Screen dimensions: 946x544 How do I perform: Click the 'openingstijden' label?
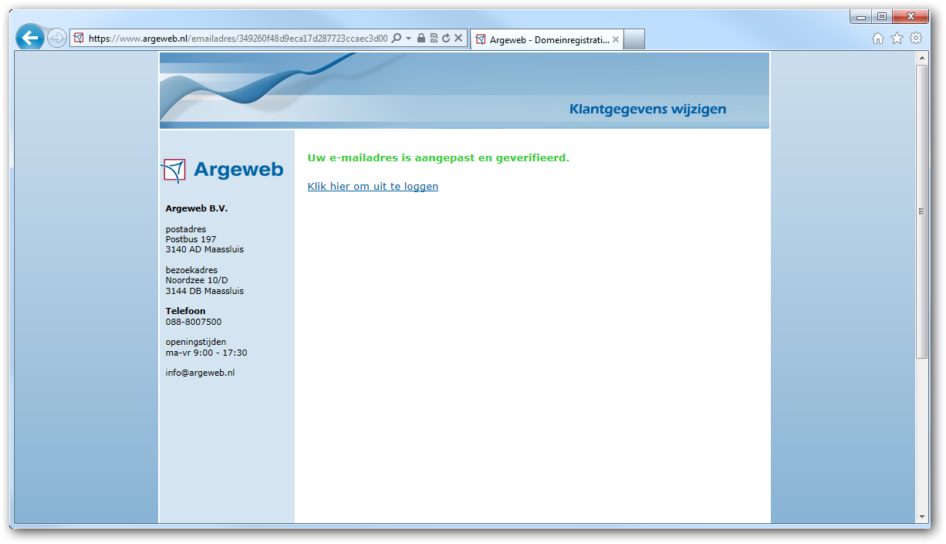(196, 342)
